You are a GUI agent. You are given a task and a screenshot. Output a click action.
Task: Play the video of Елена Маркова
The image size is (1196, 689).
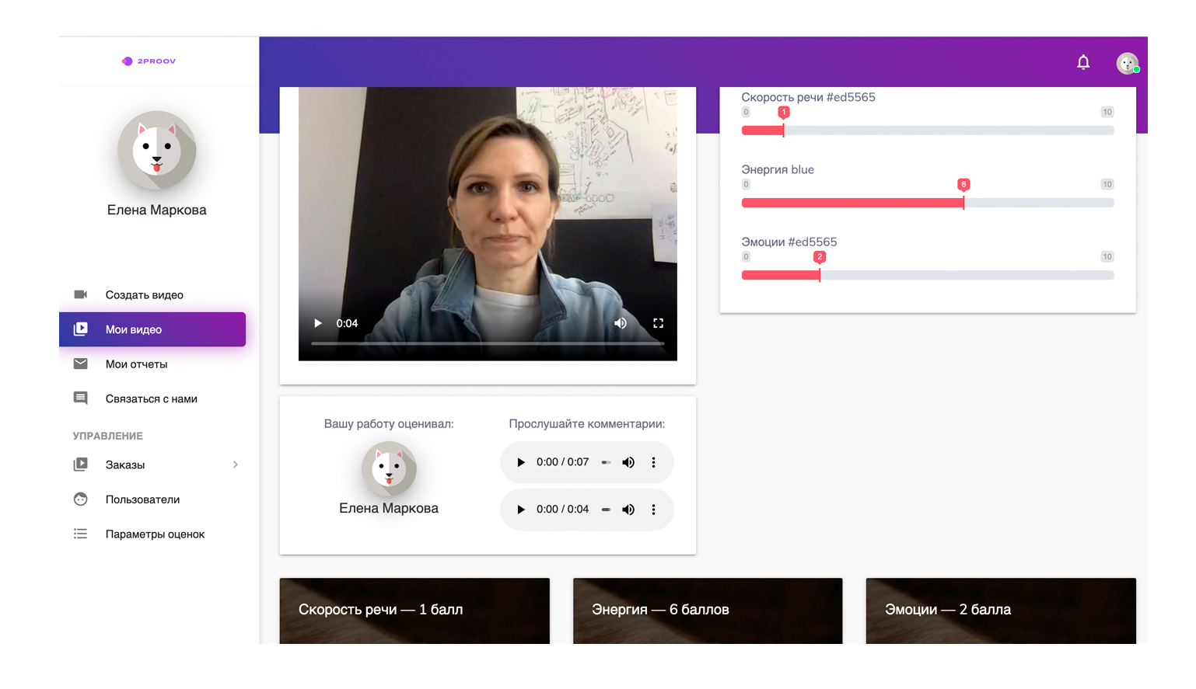click(x=317, y=322)
